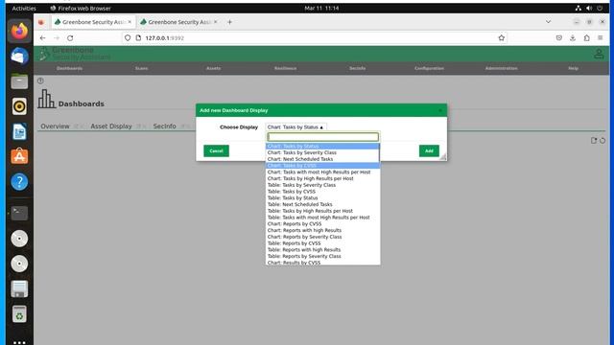Open Ubuntu Software store icon
The image size is (614, 345).
point(19,157)
